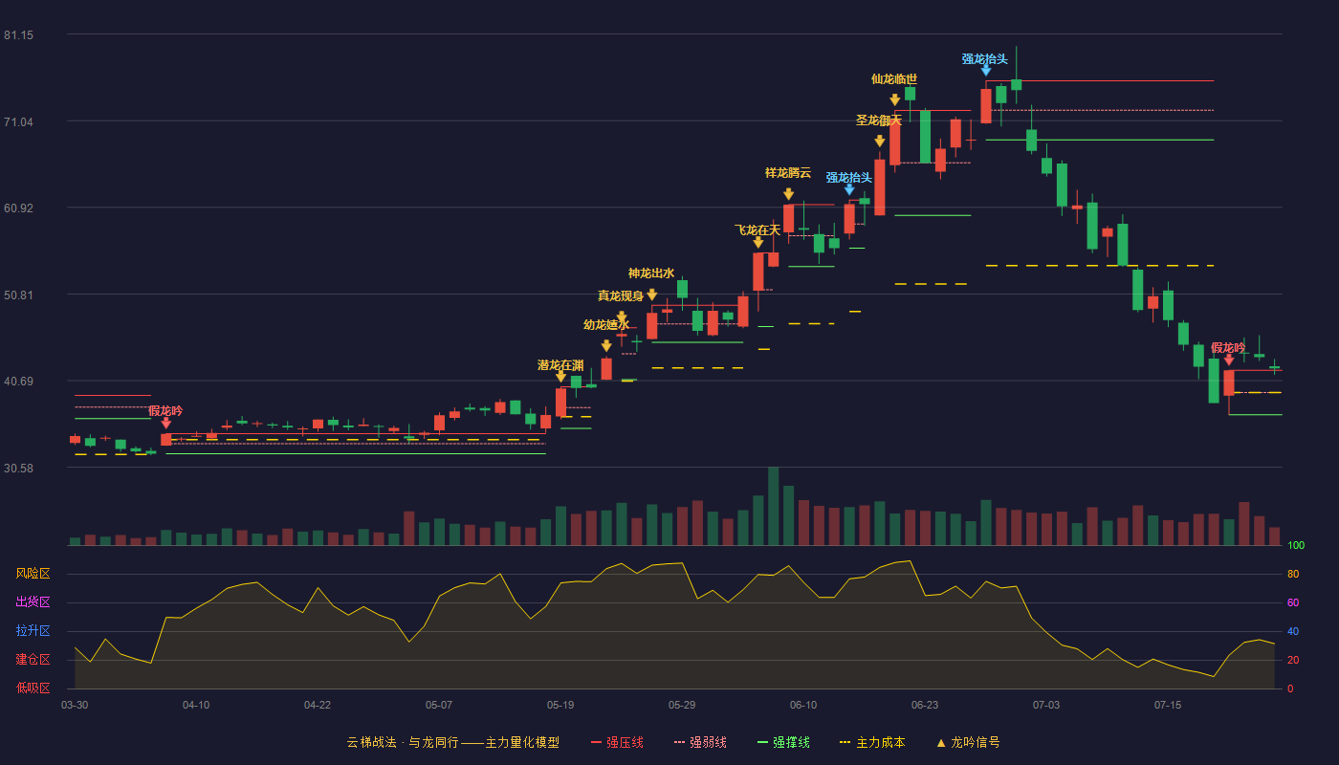Click the 拉升区 zone label

pyautogui.click(x=33, y=631)
